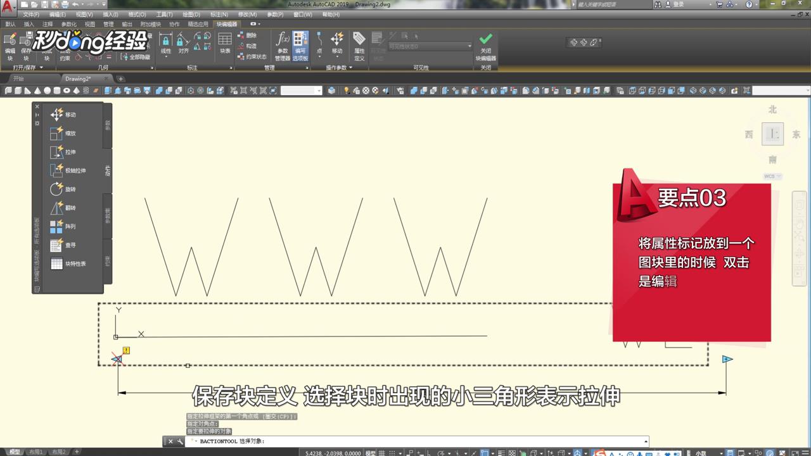Open the AutoCAD application menu button
Screen dimensions: 811x456
tap(8, 8)
